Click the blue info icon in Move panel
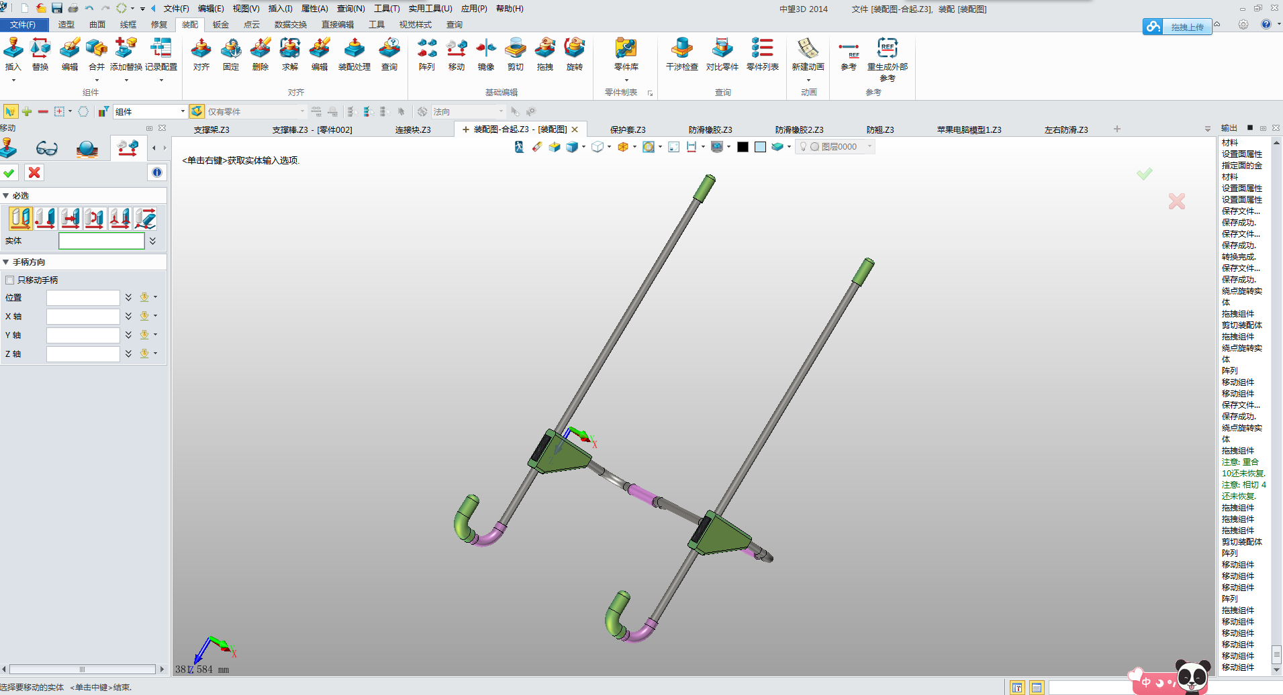Viewport: 1283px width, 695px height. tap(157, 172)
